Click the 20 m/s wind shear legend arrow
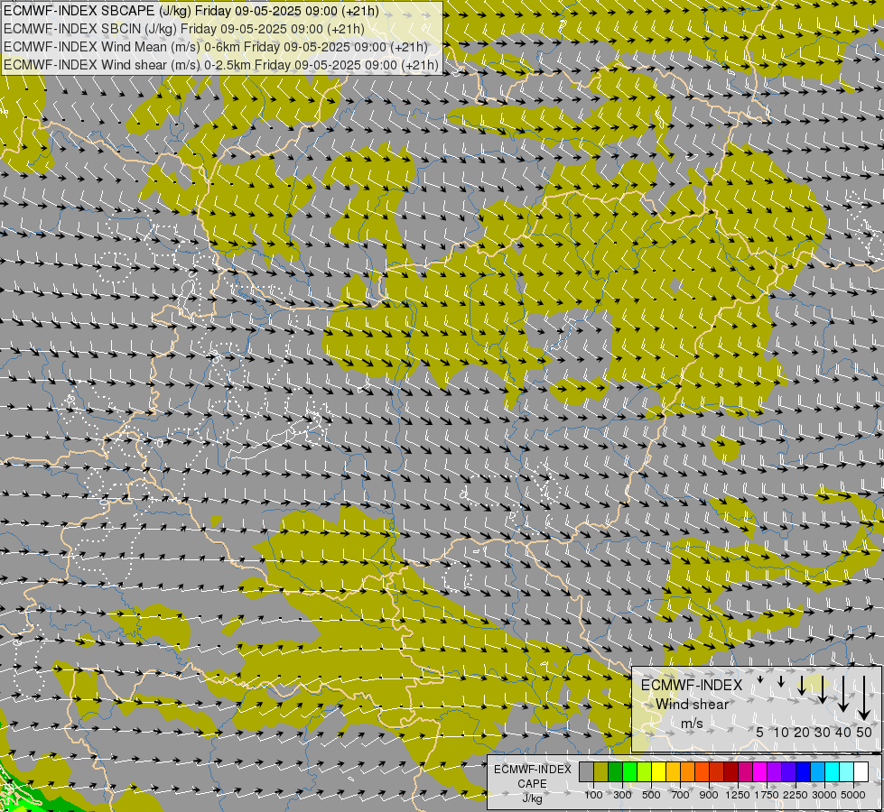Screen dimensions: 884x812 point(802,685)
